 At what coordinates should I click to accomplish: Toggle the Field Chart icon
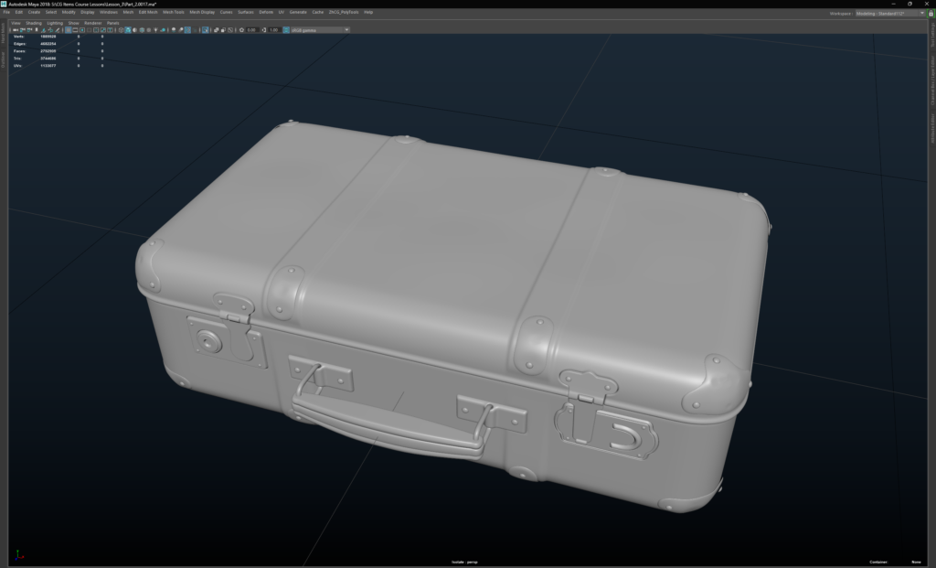96,30
